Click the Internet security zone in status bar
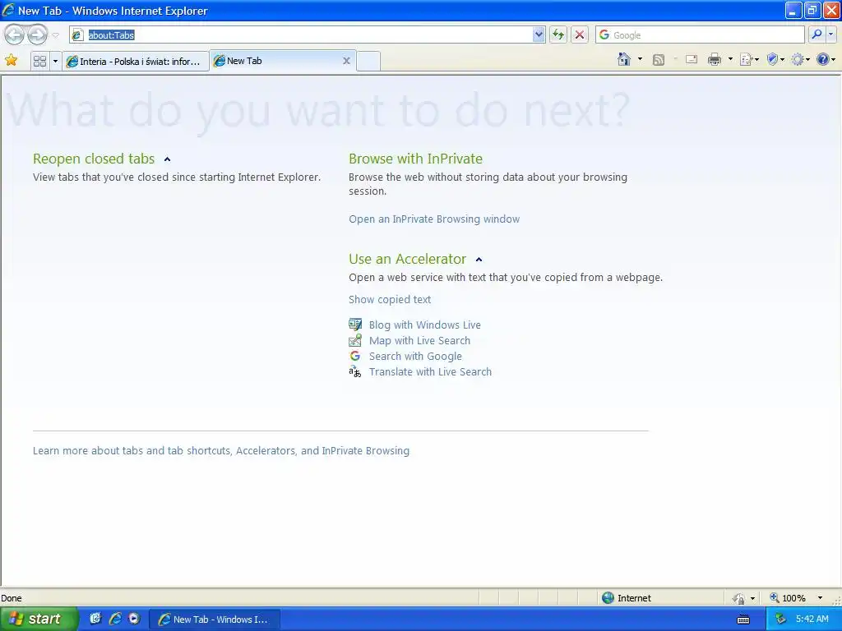Viewport: 842px width, 631px height. (626, 598)
